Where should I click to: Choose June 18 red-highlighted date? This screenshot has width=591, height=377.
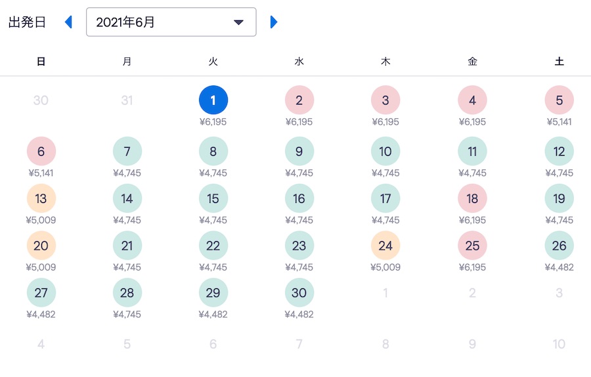(x=472, y=198)
